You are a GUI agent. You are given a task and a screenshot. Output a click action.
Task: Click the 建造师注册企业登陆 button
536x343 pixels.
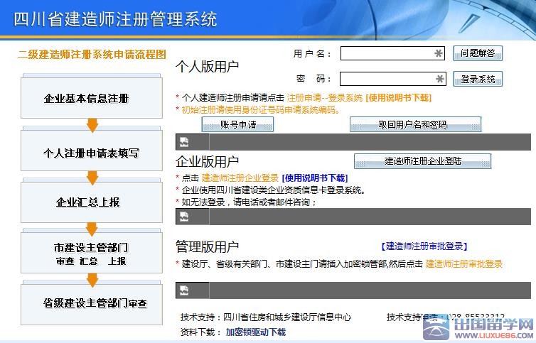point(422,161)
